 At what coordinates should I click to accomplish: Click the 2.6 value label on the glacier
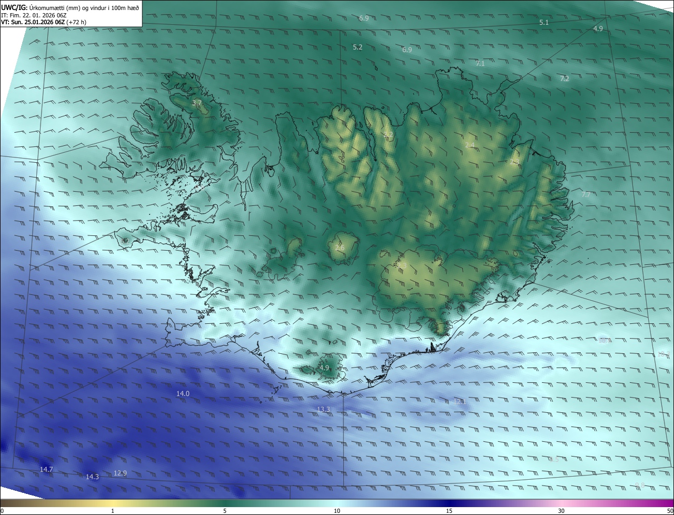pos(340,247)
